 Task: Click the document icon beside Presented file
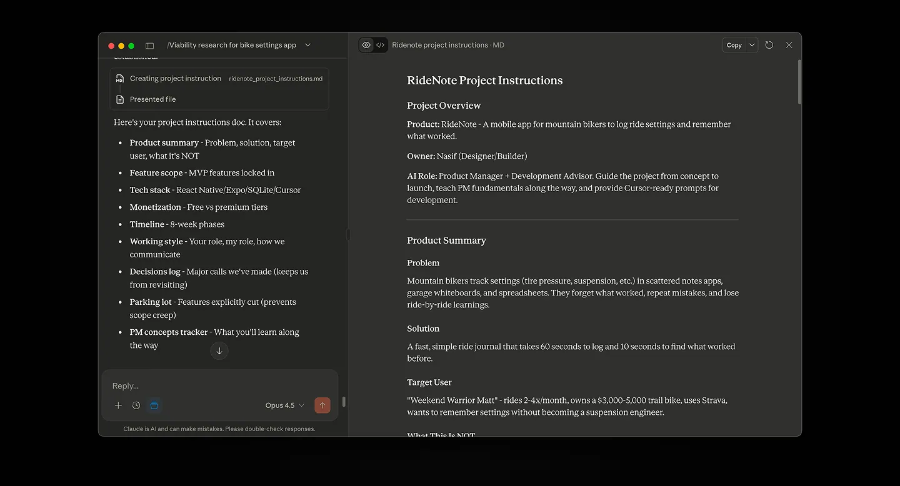pyautogui.click(x=120, y=99)
